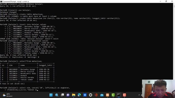Click date 1986-09-30 in result table
This screenshot has width=175, height=98.
(44, 69)
